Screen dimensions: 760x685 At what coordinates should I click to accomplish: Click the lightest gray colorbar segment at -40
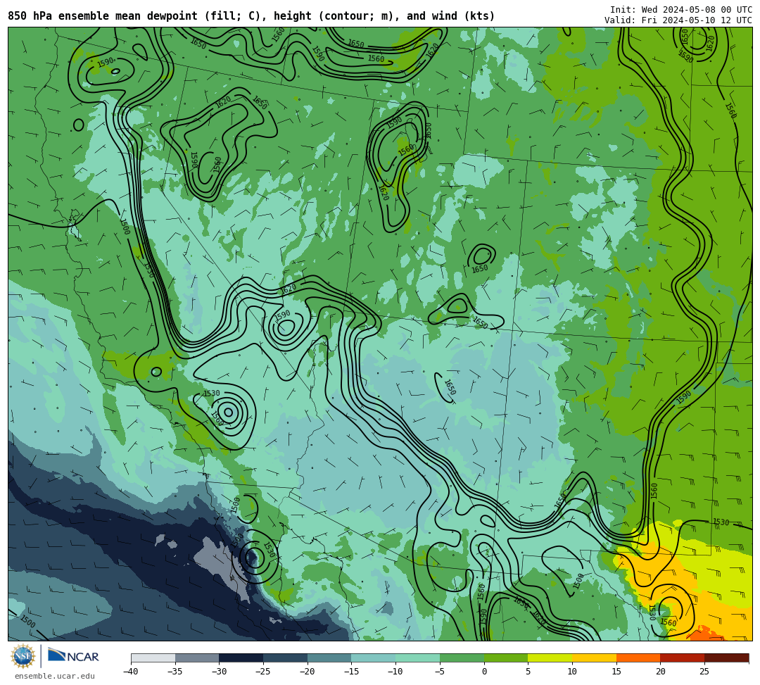pyautogui.click(x=153, y=658)
